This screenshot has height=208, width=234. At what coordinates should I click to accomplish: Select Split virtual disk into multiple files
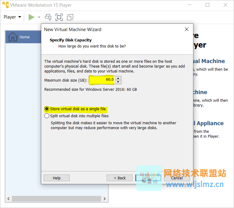pos(77,116)
